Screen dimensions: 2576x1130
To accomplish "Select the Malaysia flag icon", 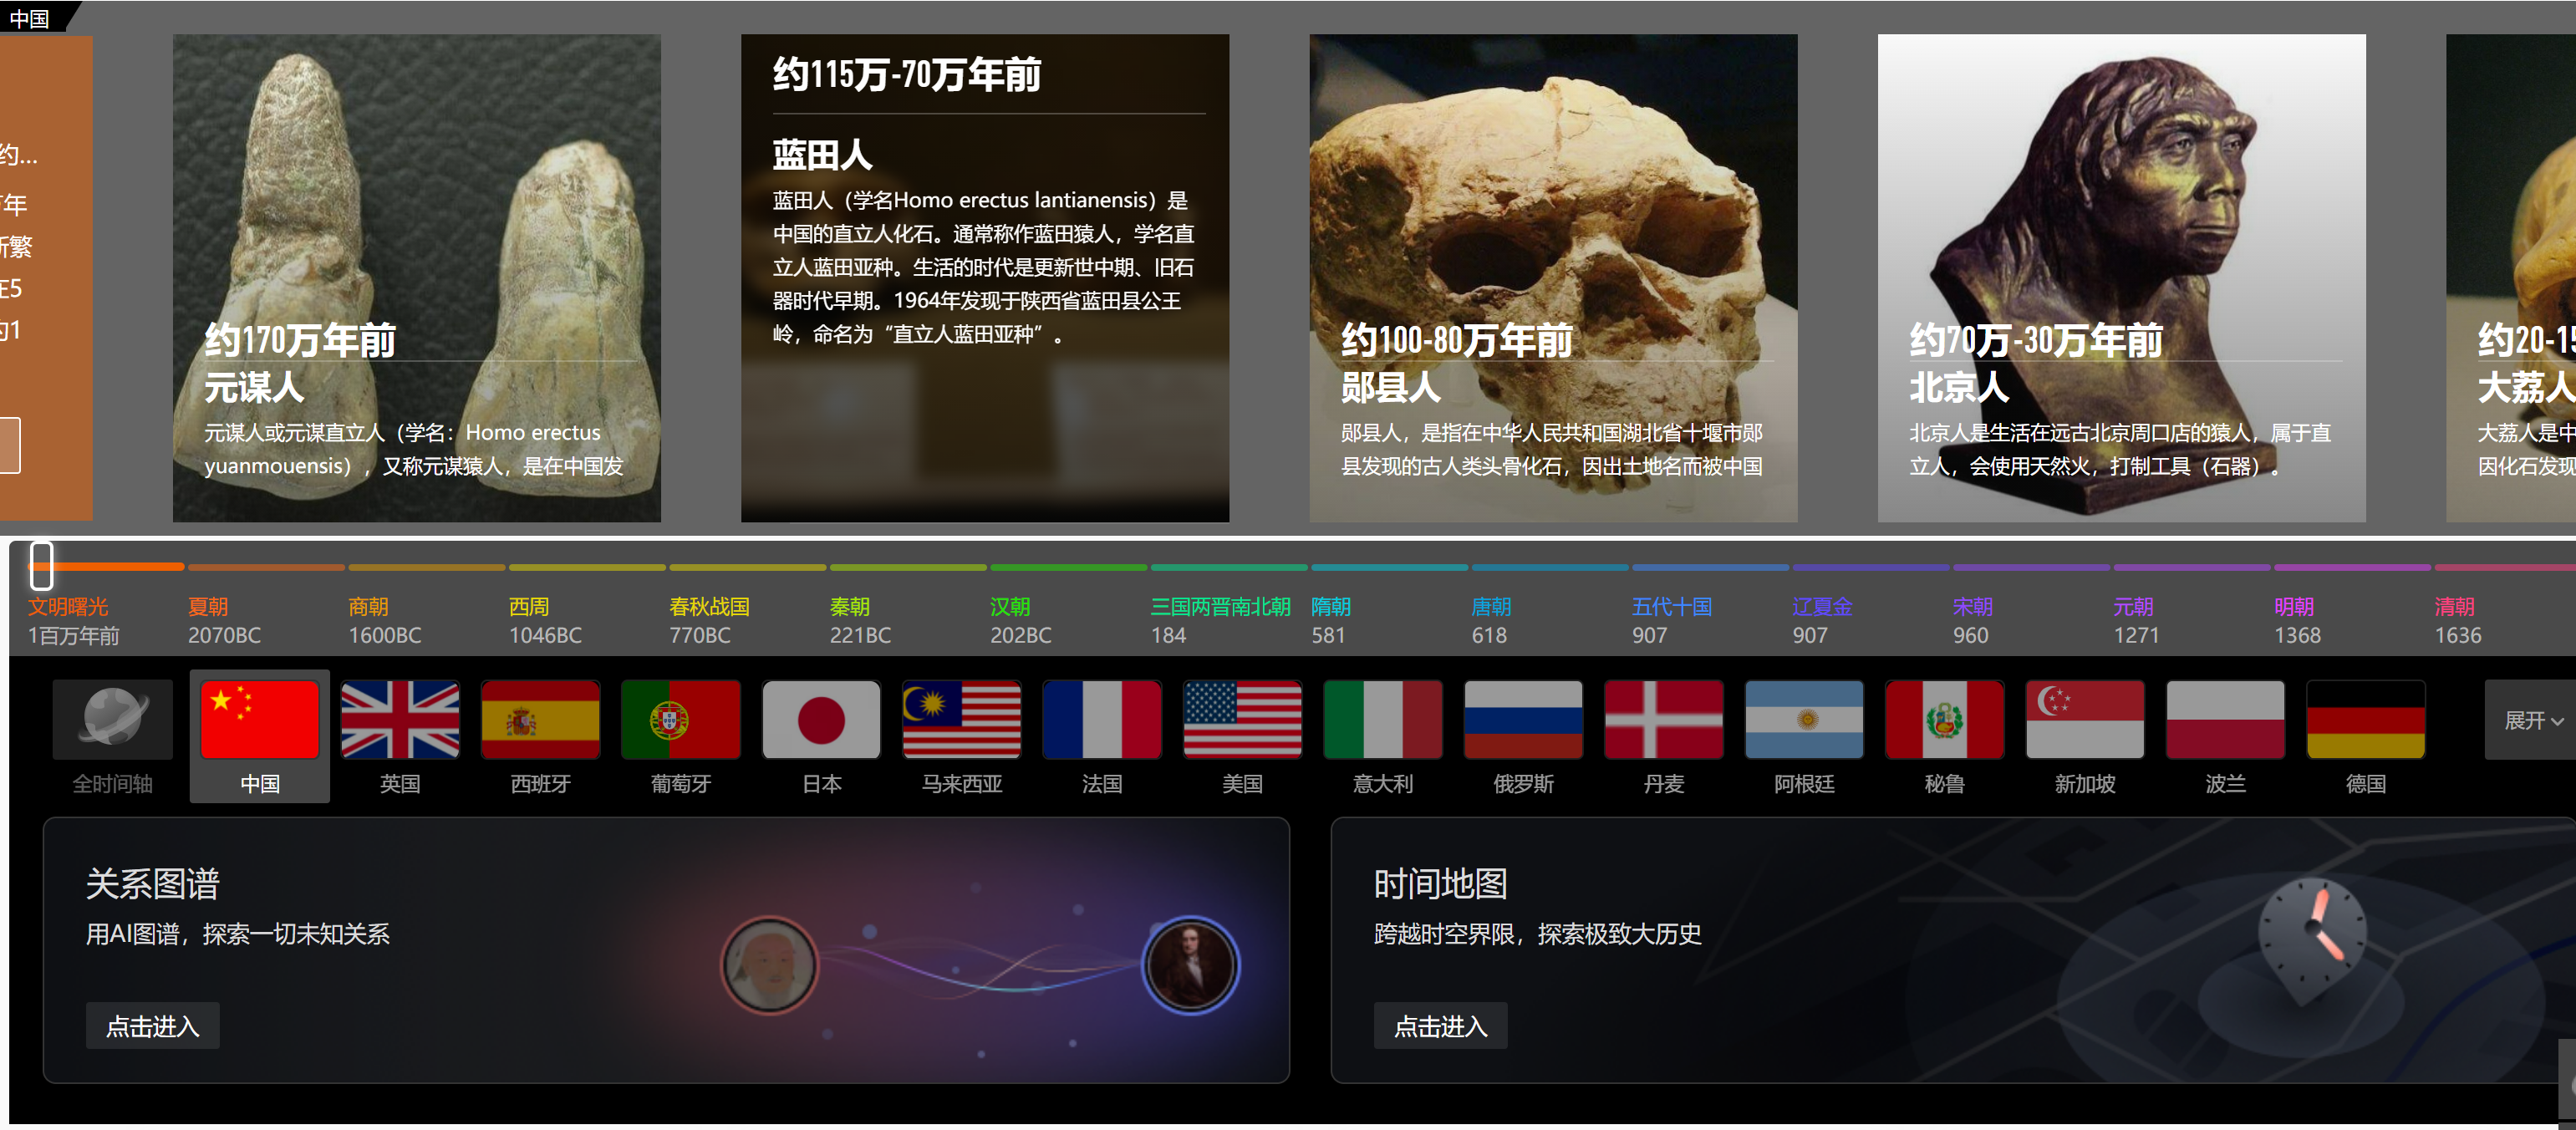I will pyautogui.click(x=961, y=720).
